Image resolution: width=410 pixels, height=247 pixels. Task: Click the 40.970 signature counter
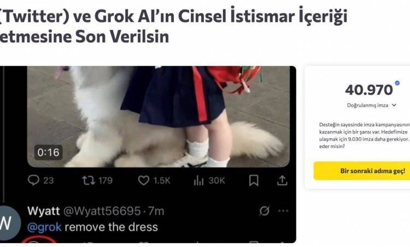(369, 90)
